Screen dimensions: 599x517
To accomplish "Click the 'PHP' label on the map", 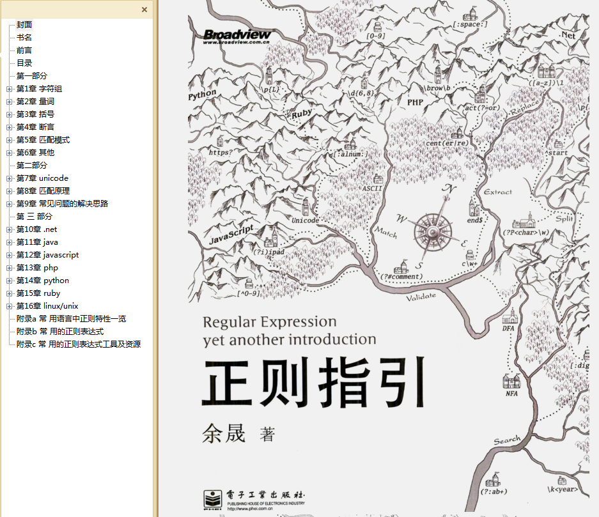I will 416,102.
